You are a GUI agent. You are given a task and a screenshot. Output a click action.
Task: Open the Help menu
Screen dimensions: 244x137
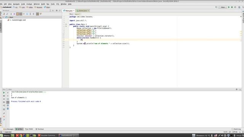pos(70,4)
